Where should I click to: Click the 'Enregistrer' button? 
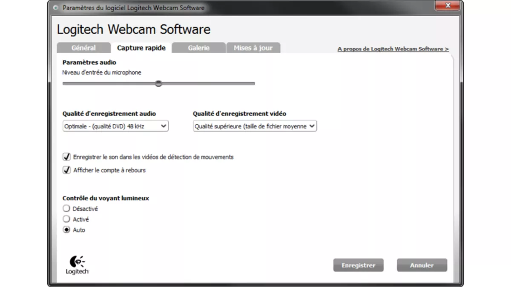pyautogui.click(x=358, y=265)
